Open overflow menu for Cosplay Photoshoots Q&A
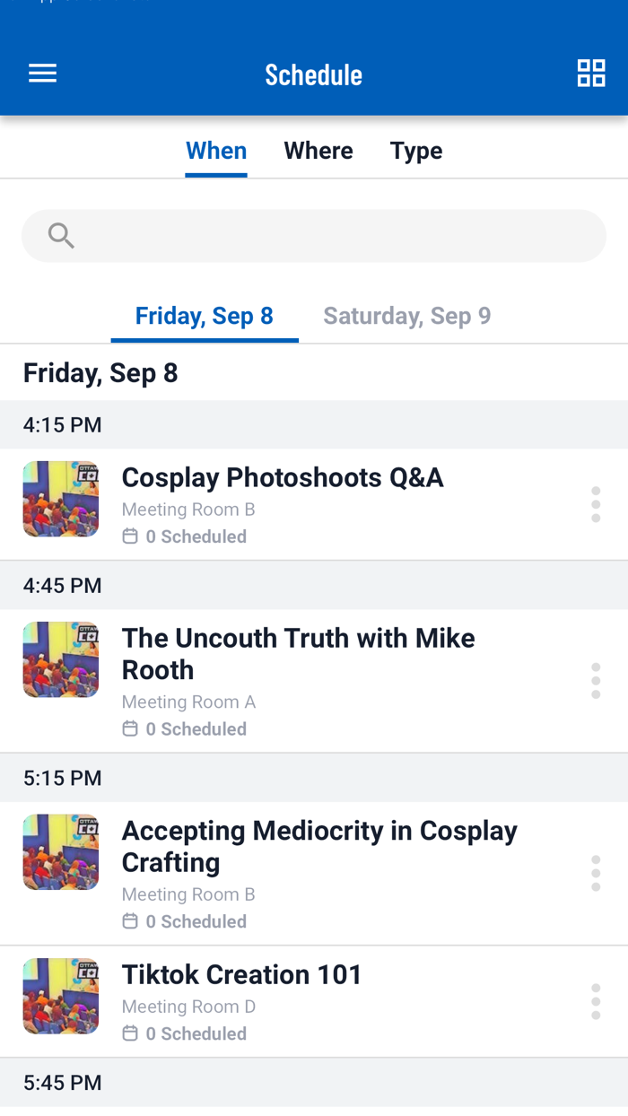This screenshot has width=628, height=1116. [596, 504]
